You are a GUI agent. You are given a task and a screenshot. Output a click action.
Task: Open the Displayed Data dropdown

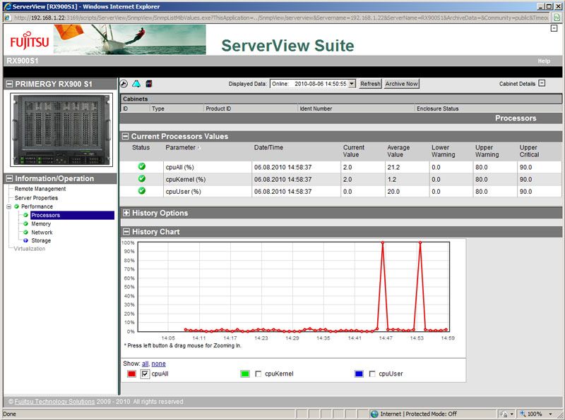352,84
